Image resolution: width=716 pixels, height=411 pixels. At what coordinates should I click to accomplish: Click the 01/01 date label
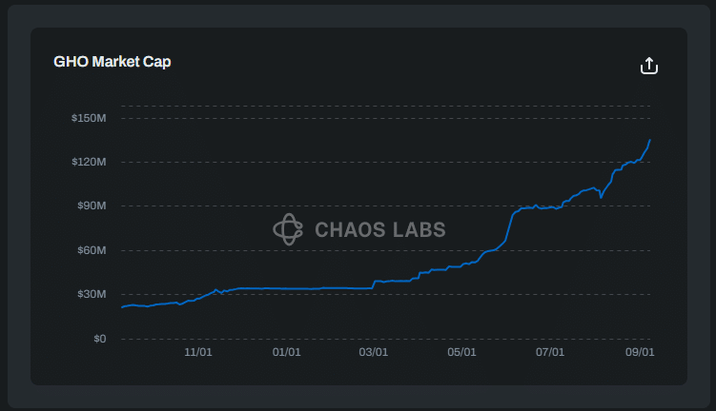(287, 352)
